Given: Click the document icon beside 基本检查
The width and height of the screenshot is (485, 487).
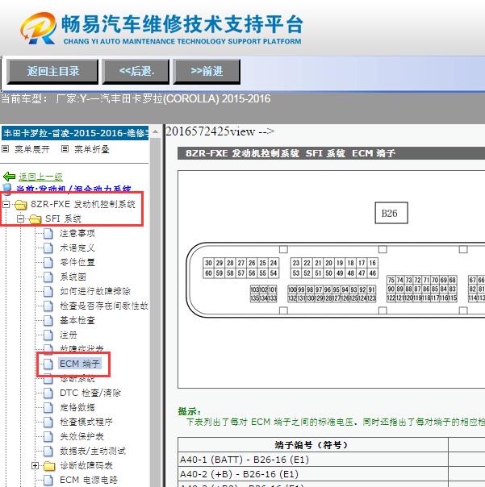Looking at the screenshot, I should point(48,320).
